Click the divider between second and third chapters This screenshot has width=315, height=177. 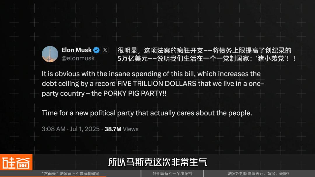click(203, 174)
